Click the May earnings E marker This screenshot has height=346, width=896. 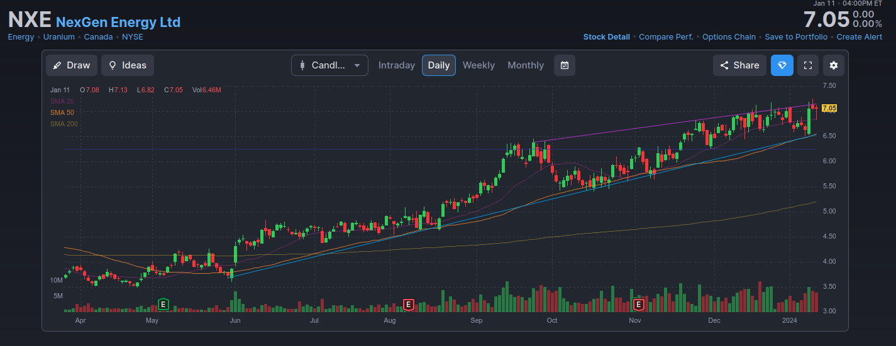163,305
